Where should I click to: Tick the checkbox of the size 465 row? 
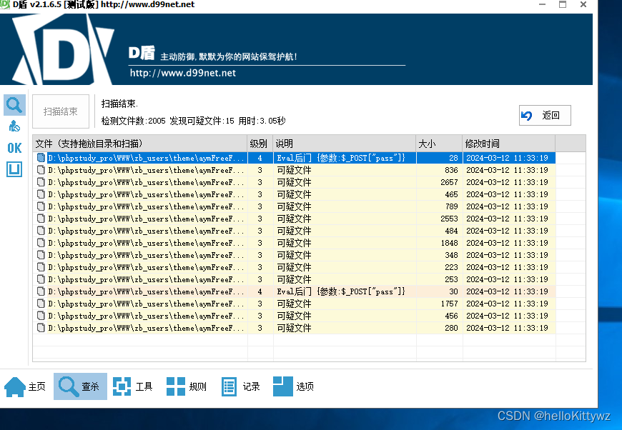click(x=41, y=194)
